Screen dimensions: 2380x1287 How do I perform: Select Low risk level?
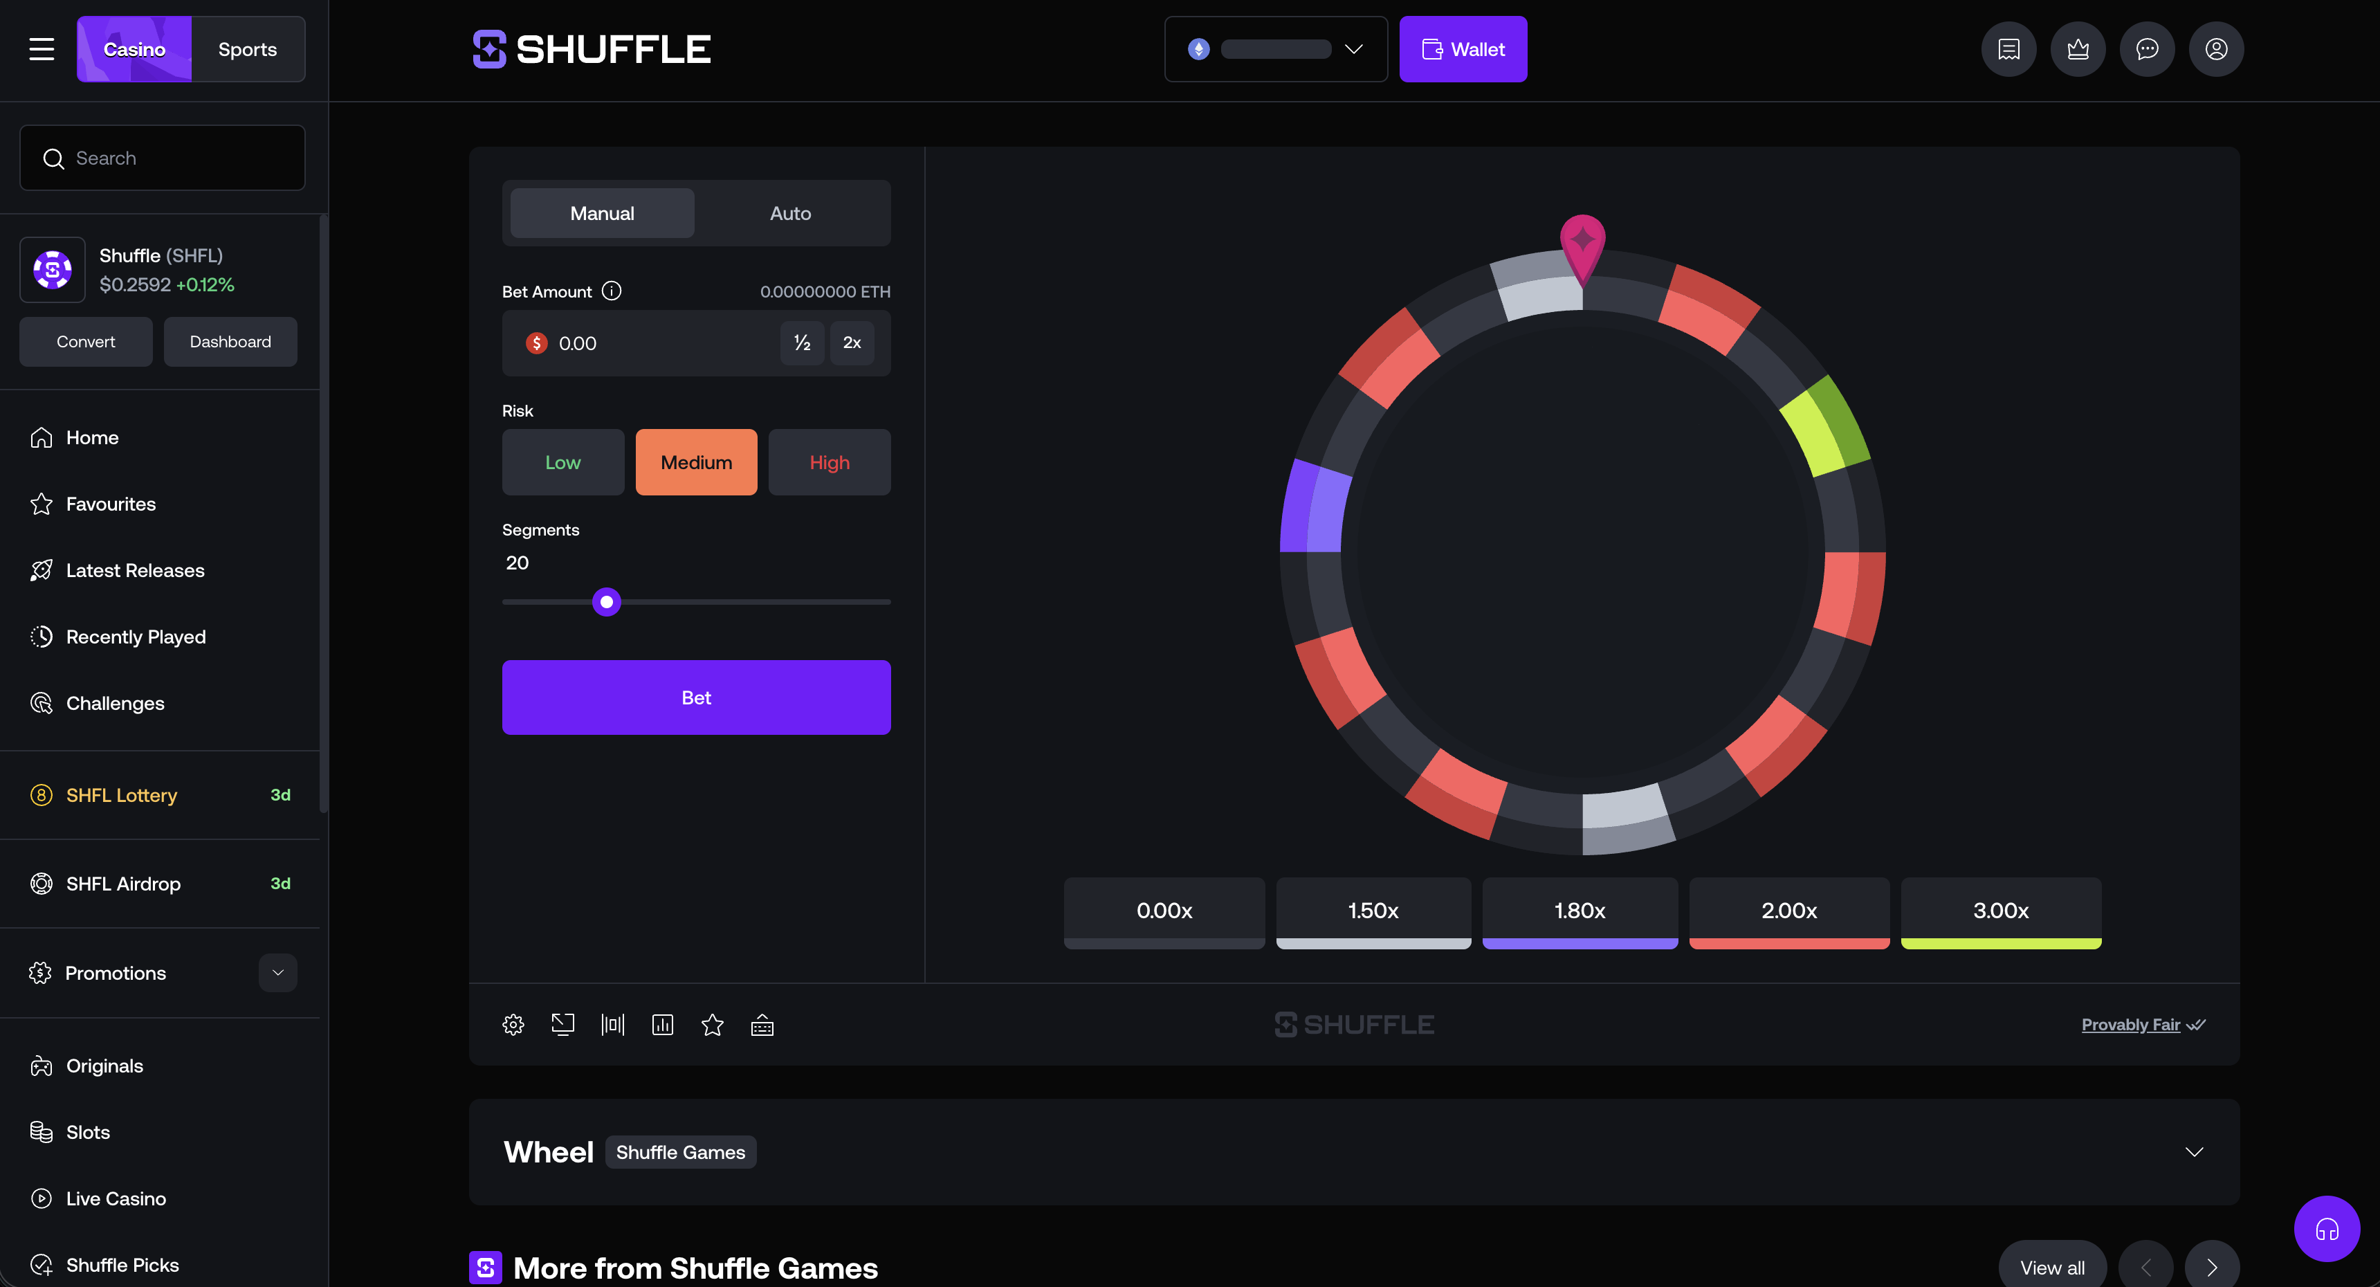pyautogui.click(x=562, y=462)
